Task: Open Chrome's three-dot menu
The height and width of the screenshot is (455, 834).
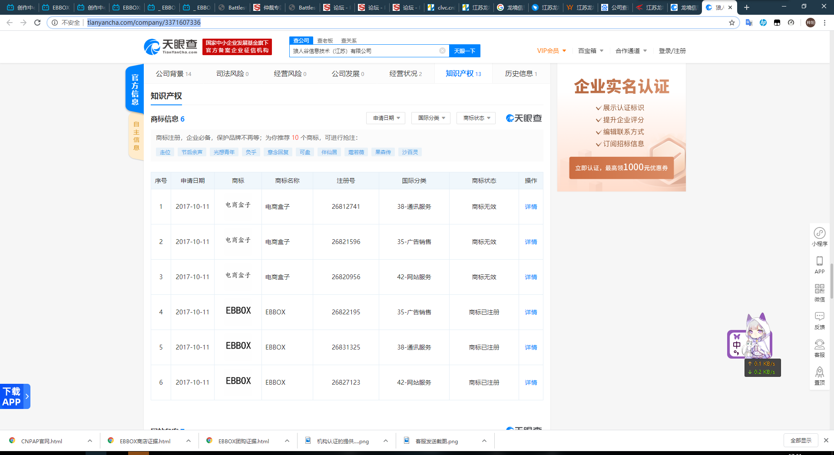Action: tap(824, 23)
